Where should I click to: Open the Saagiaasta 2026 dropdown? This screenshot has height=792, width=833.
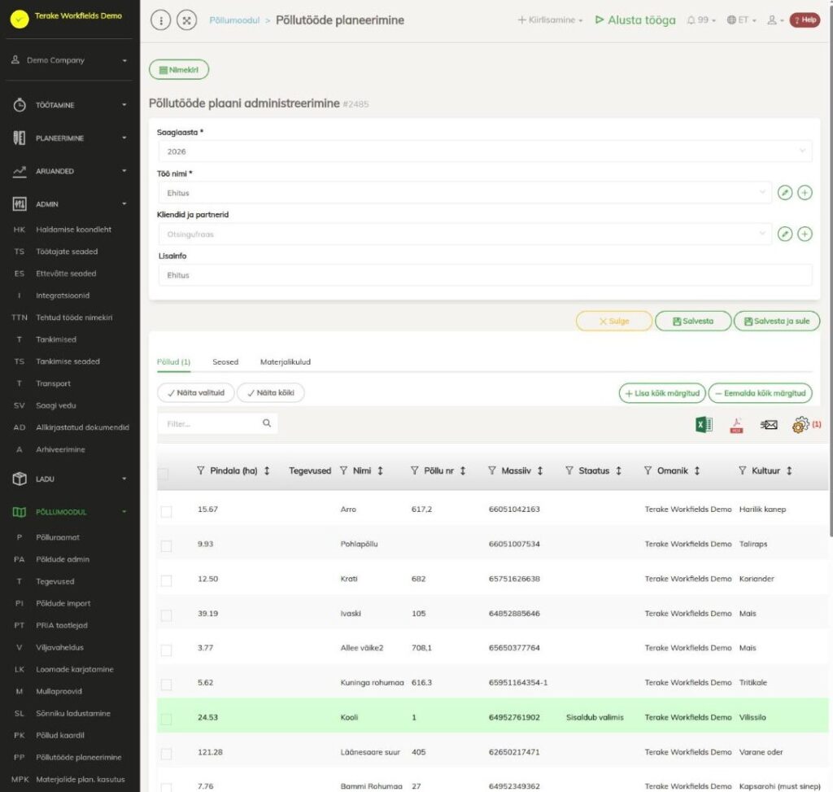coord(485,151)
